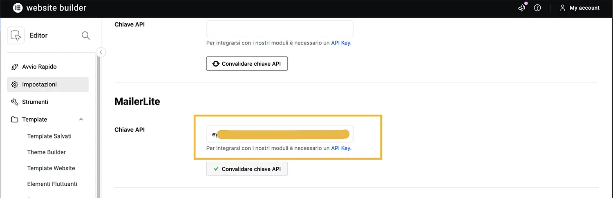This screenshot has height=198, width=613.
Task: Open the Template sidebar item
Action: (x=48, y=119)
